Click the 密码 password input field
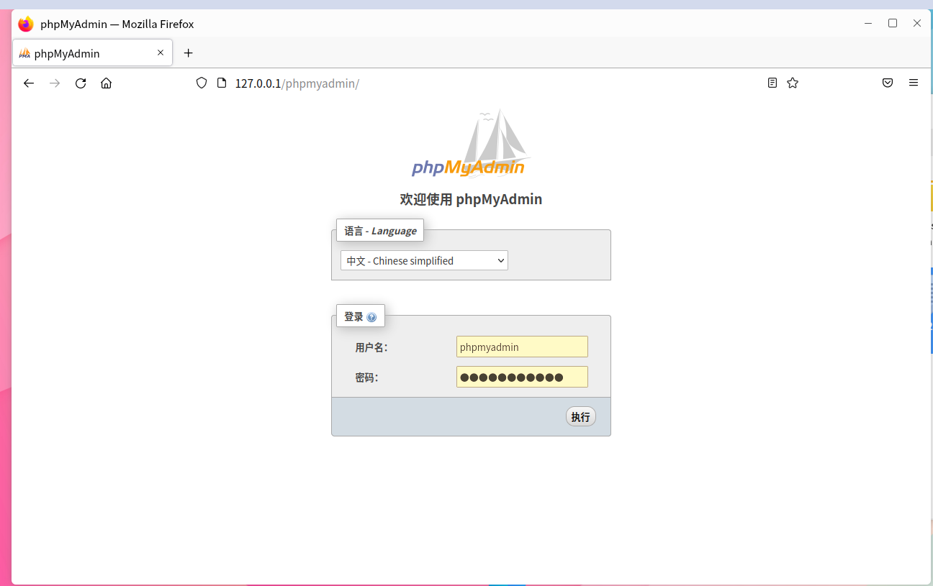Viewport: 933px width, 586px height. [522, 377]
